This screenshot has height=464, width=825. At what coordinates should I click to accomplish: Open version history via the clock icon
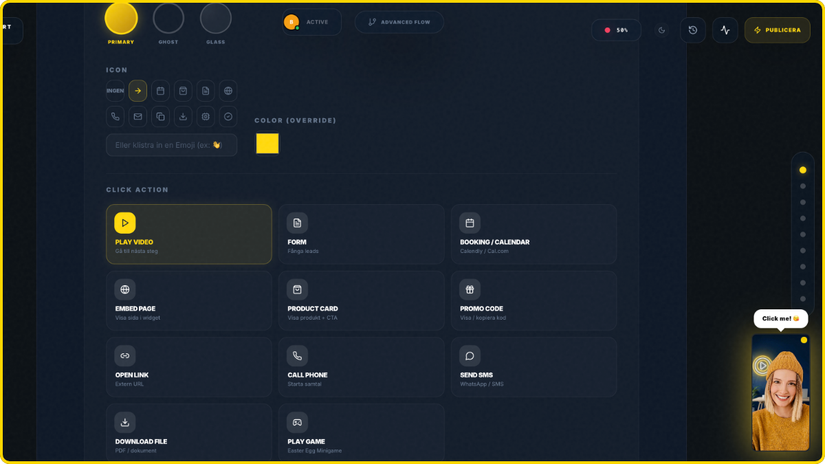[693, 30]
